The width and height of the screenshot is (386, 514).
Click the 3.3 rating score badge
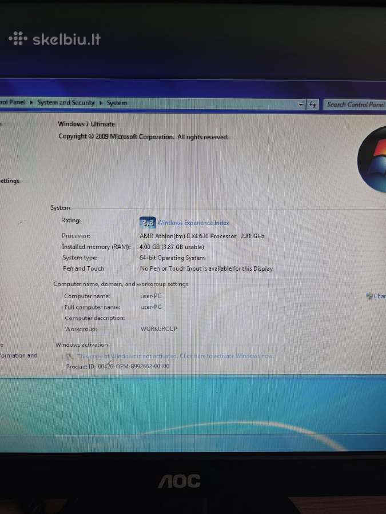tap(148, 223)
